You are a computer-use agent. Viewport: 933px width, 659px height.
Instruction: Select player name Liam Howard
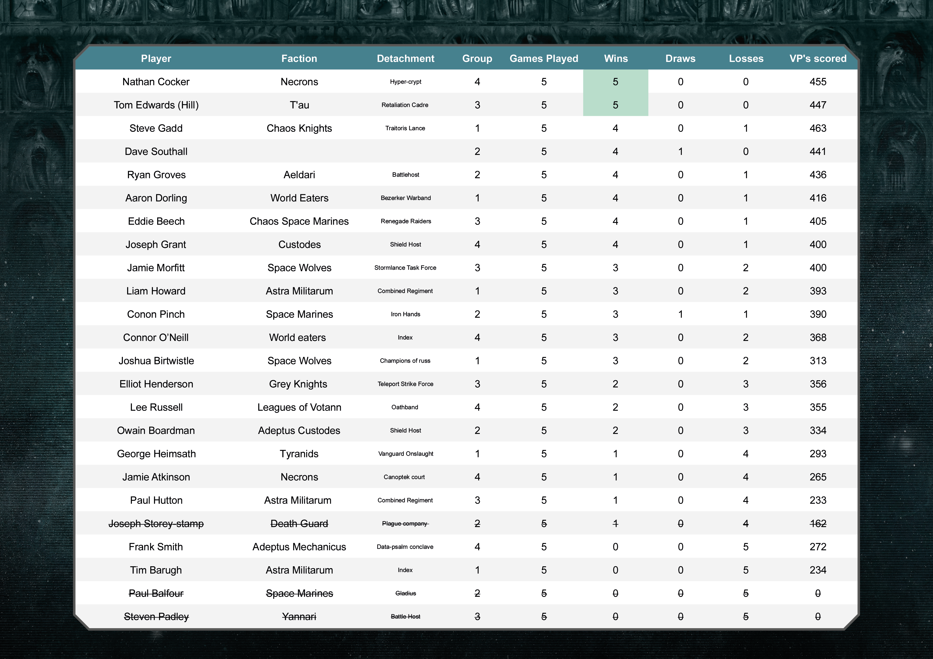[x=156, y=291]
